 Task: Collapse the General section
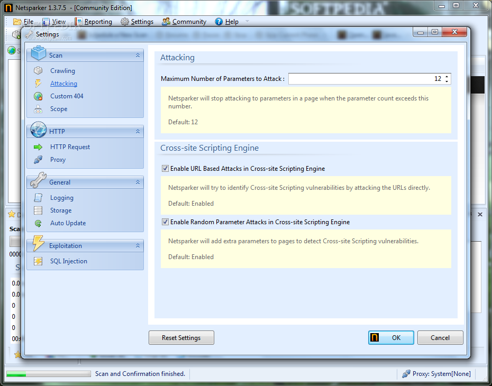point(138,182)
